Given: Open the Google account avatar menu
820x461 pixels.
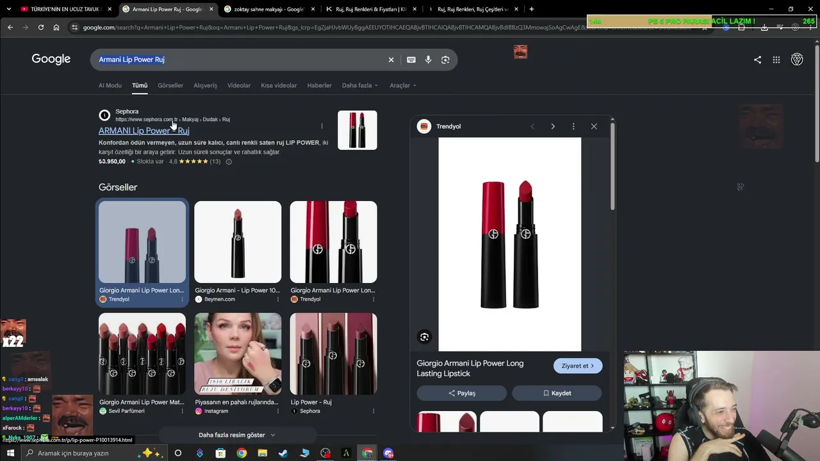Looking at the screenshot, I should coord(797,60).
